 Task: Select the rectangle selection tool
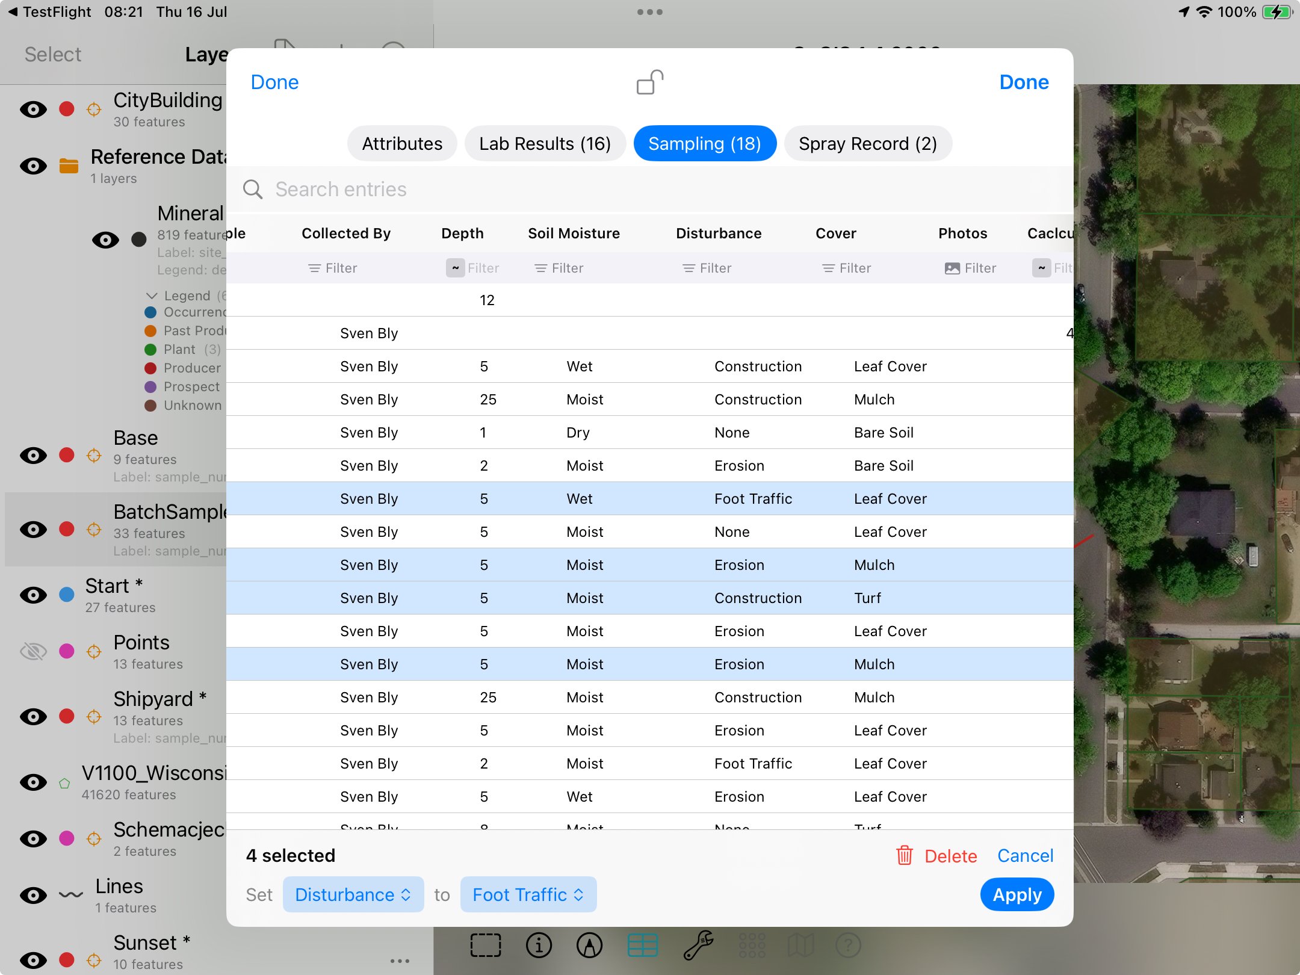(485, 945)
